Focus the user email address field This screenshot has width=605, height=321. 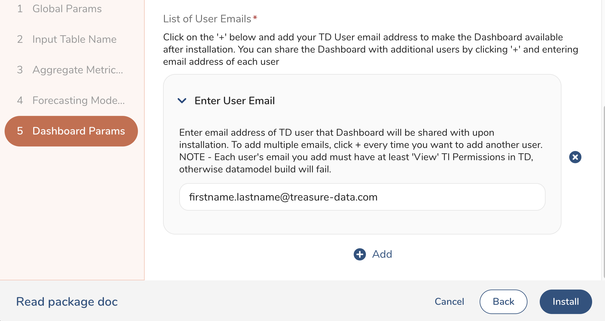(x=362, y=197)
